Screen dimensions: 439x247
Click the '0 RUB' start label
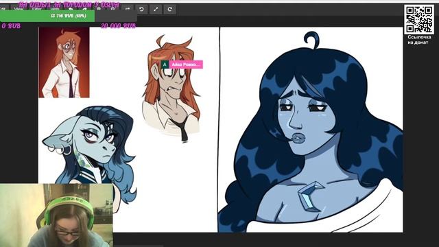click(11, 26)
